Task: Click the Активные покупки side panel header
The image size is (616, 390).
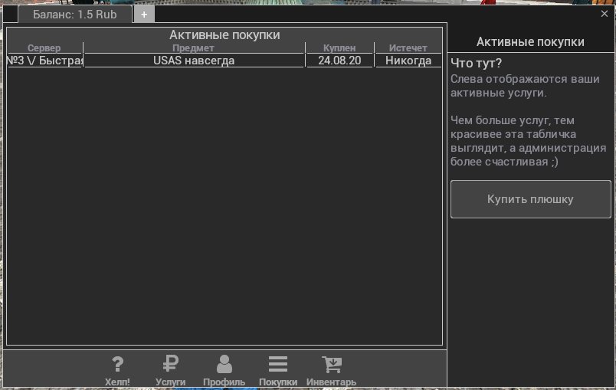Action: [x=530, y=41]
